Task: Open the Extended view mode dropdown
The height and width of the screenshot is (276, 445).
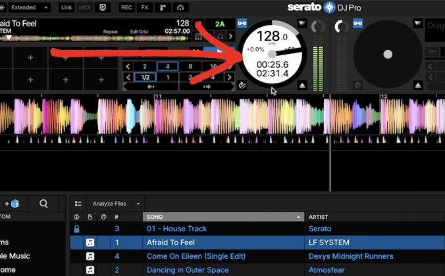Action: [29, 8]
